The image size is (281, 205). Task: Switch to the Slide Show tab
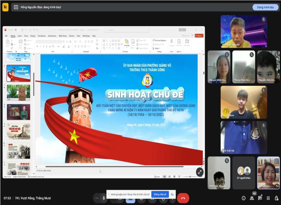(x=63, y=36)
